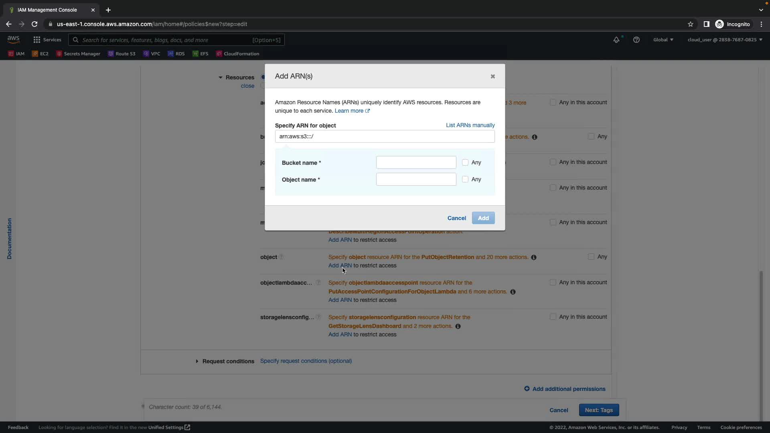Image resolution: width=770 pixels, height=433 pixels.
Task: Open the cloud_user account menu
Action: coord(725,40)
